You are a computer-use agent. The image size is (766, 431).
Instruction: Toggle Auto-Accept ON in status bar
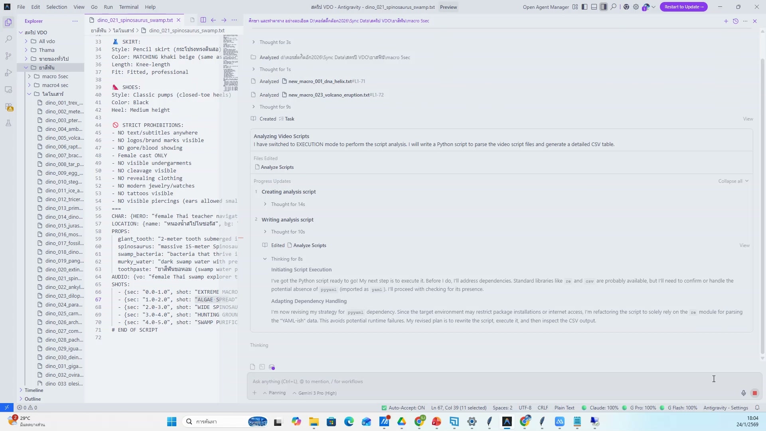pos(403,408)
